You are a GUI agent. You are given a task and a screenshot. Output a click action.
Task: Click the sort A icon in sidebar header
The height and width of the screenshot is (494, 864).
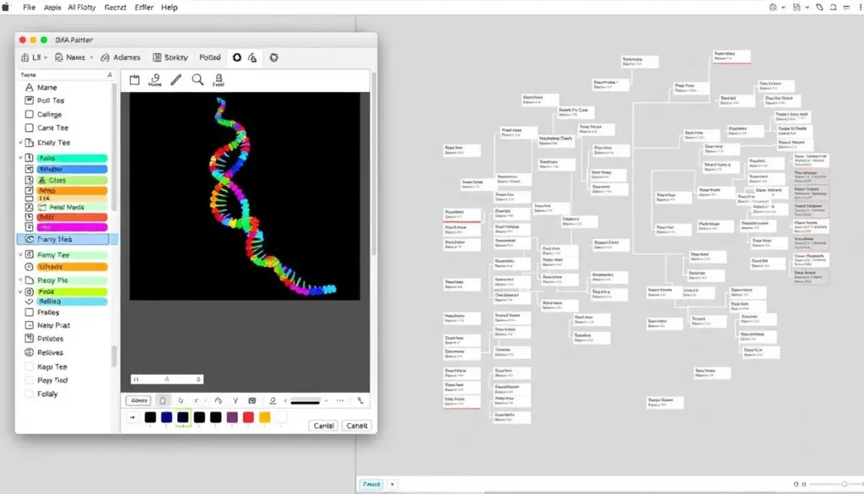110,74
